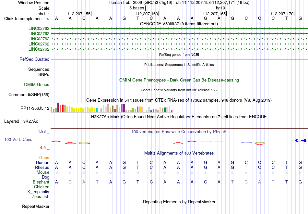The height and width of the screenshot is (214, 308).
Task: Click the Scale label
Action: click(x=44, y=8)
